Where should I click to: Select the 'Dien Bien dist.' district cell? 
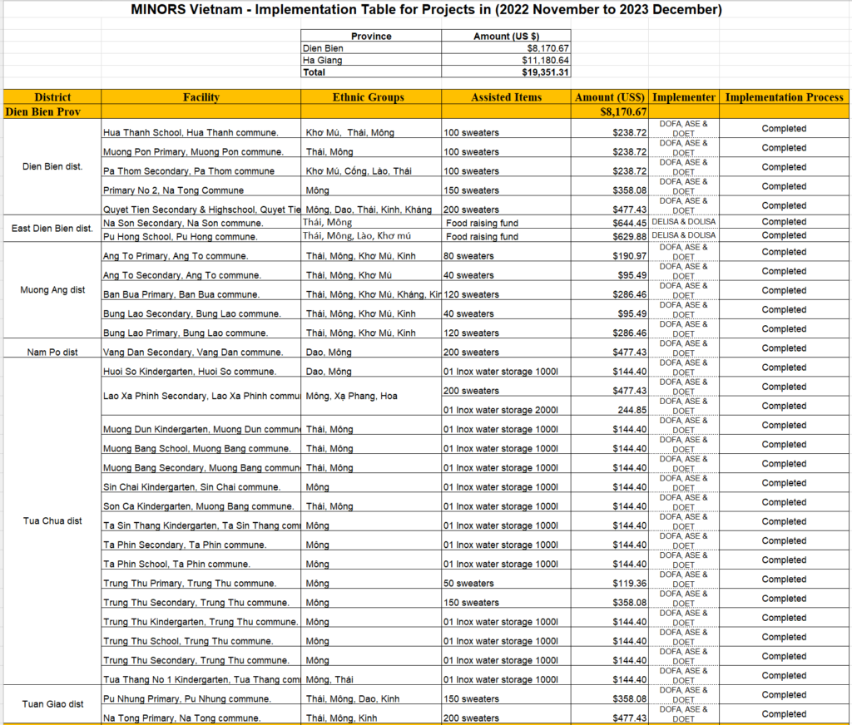pyautogui.click(x=52, y=166)
